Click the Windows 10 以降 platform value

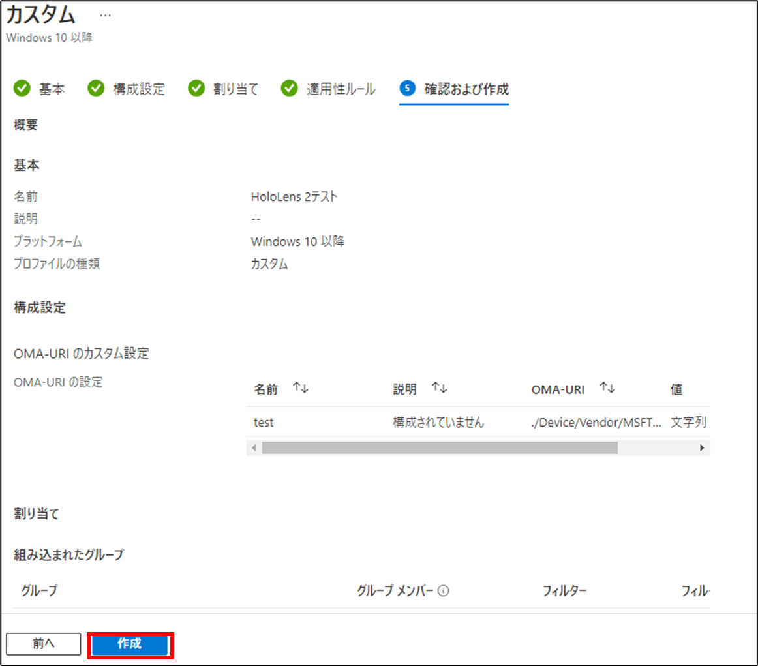(x=297, y=241)
